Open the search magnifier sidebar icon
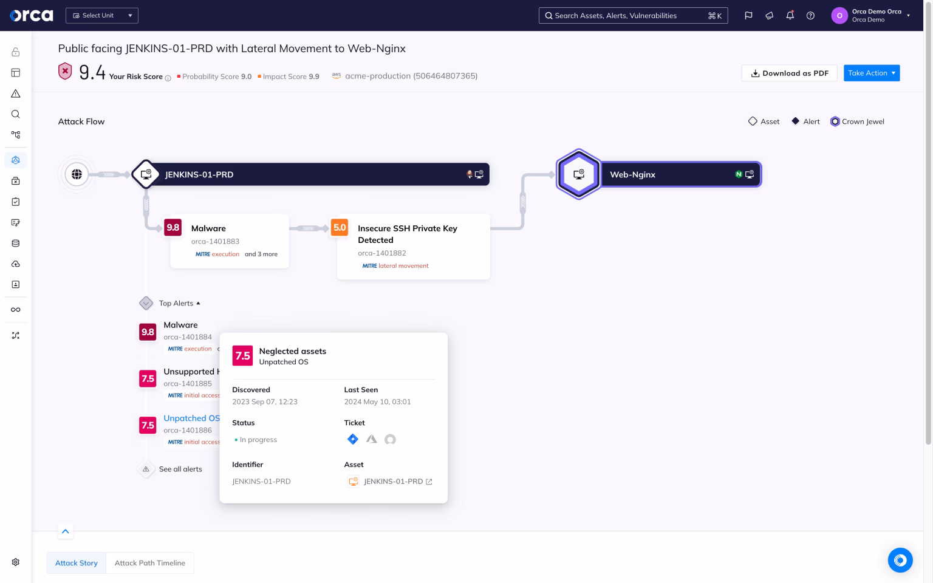 point(16,114)
